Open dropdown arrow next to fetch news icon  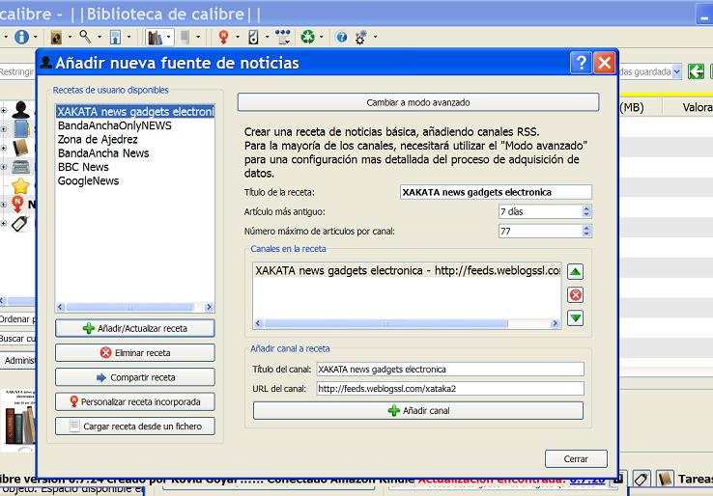237,38
